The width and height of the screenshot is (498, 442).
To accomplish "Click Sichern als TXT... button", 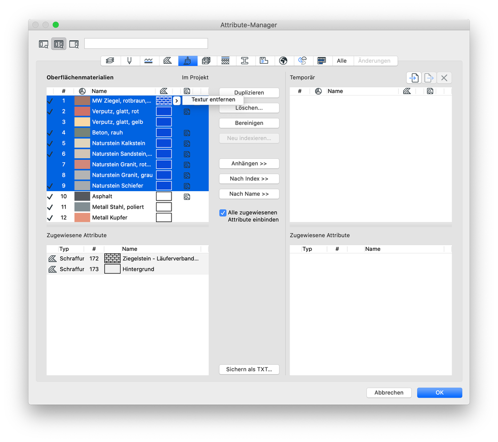I will pos(249,369).
